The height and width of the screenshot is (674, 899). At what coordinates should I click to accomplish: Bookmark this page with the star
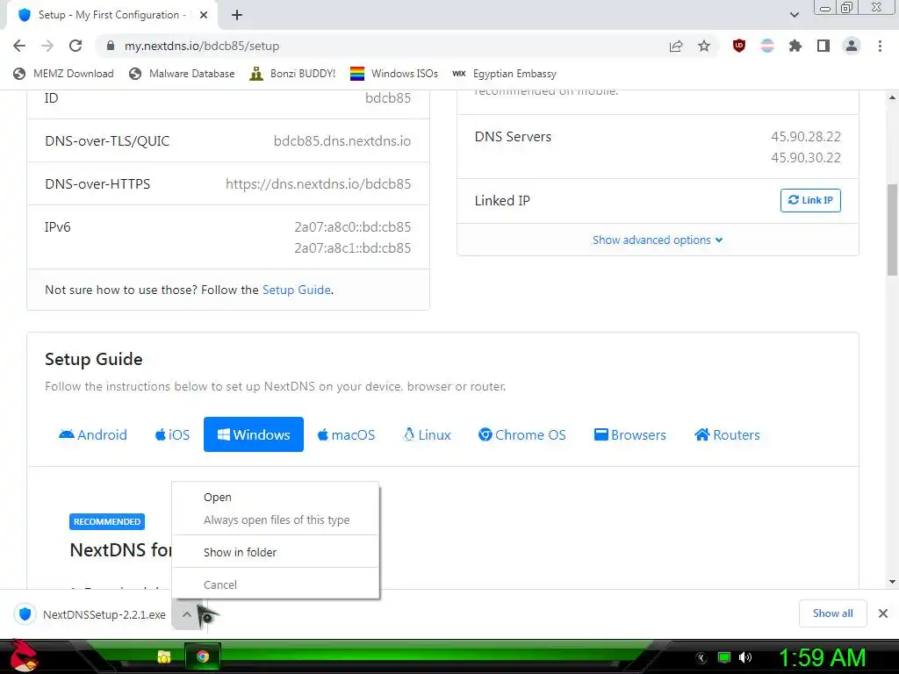[704, 46]
